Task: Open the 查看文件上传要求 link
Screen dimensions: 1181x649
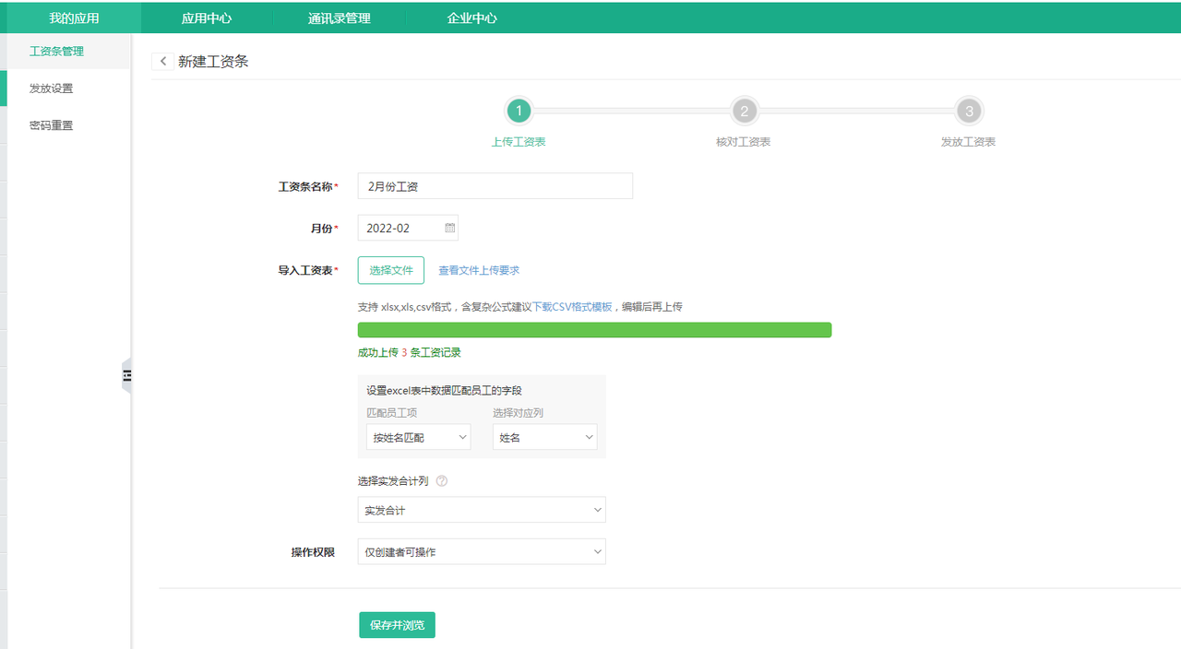Action: coord(479,270)
